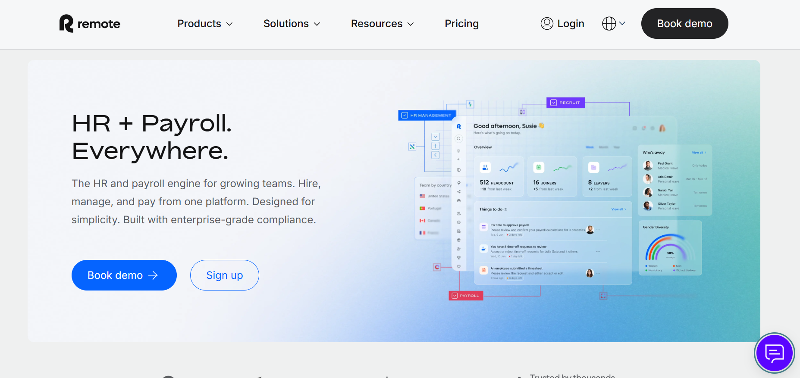Click the Gender Diversity gauge chart
800x378 pixels.
click(670, 247)
